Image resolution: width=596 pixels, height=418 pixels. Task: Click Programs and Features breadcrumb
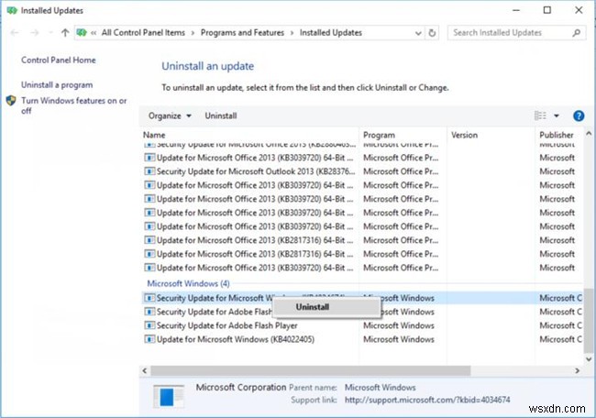(242, 33)
